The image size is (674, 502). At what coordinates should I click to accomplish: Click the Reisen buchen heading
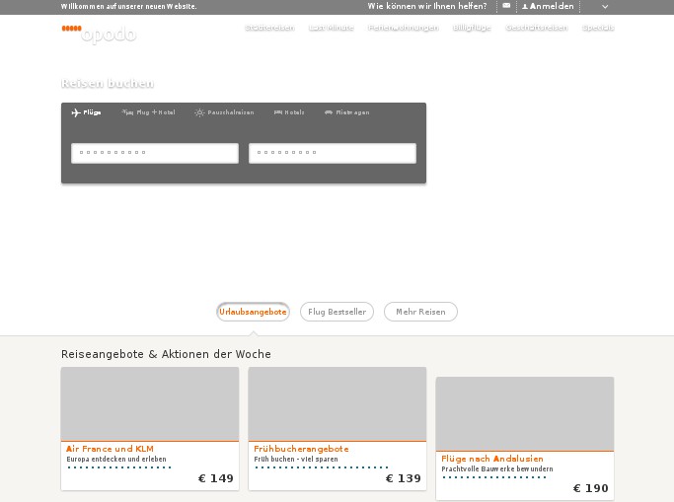[x=108, y=83]
